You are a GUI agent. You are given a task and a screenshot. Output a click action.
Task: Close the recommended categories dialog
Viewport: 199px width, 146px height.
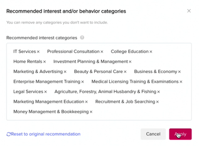click(x=189, y=11)
